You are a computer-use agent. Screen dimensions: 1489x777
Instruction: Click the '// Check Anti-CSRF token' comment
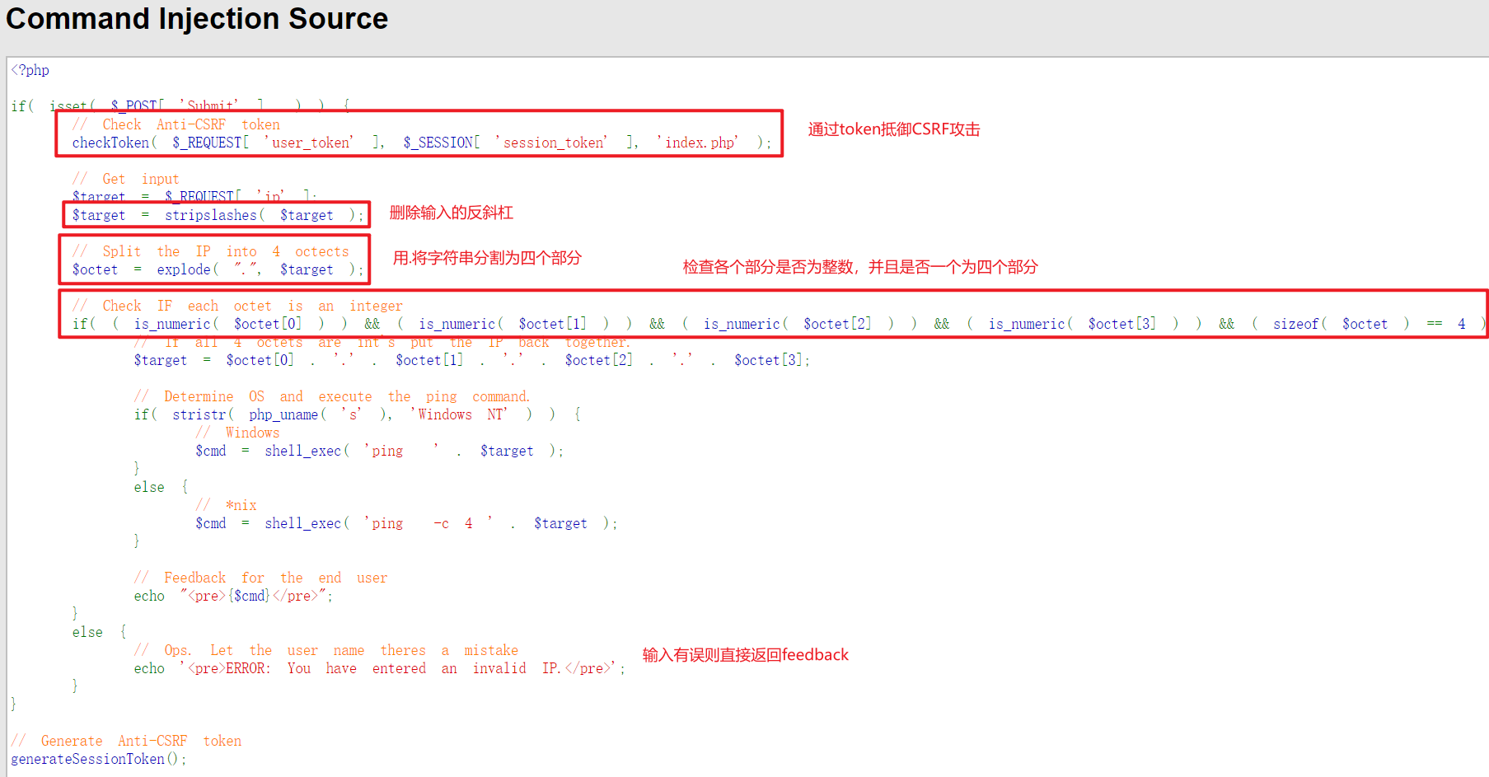176,124
